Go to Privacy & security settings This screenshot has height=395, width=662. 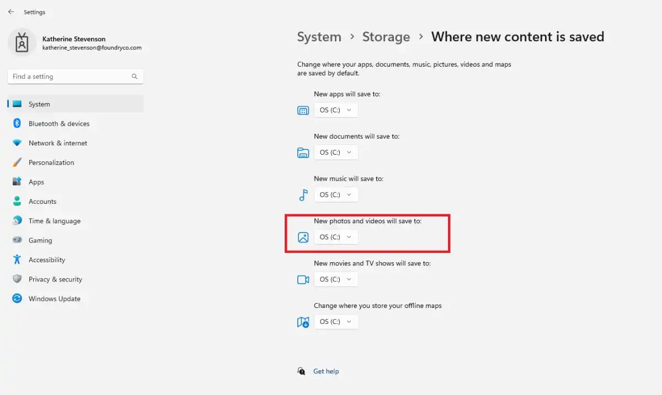pos(76,279)
